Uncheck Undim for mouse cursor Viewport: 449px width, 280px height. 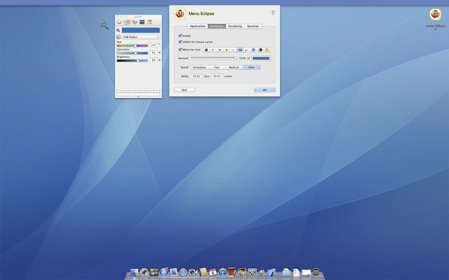180,41
